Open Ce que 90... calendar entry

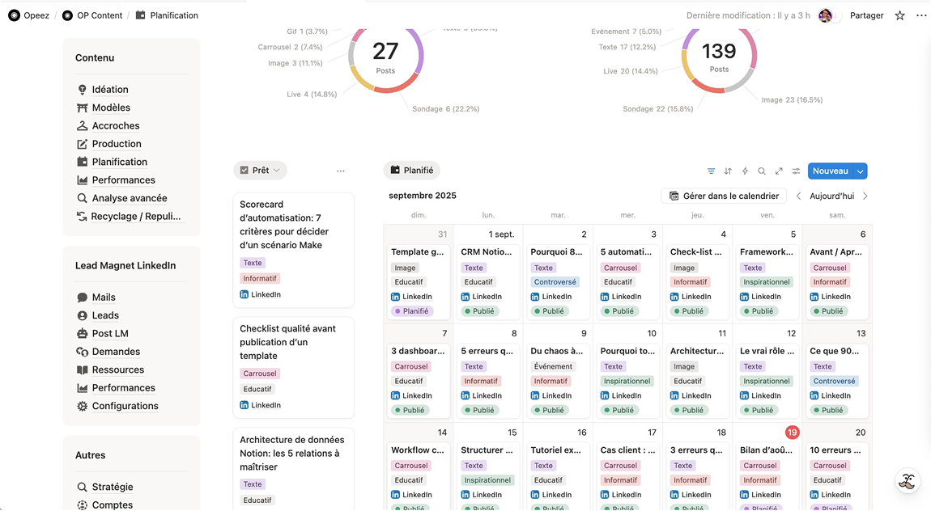(x=837, y=381)
